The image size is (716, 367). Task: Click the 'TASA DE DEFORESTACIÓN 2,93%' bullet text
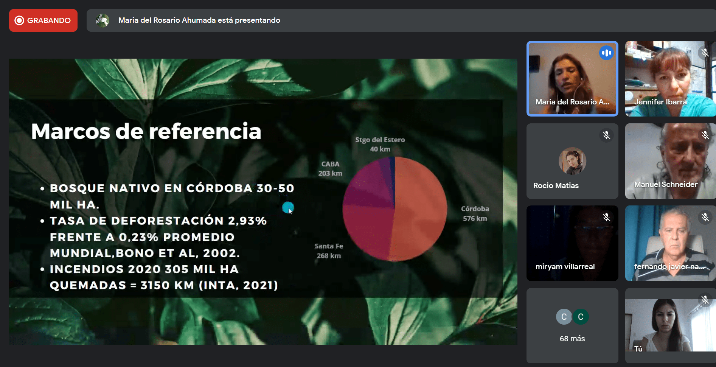coord(158,237)
